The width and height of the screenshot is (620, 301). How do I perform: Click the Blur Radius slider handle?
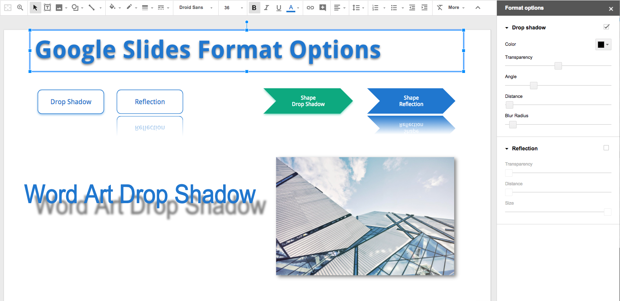click(x=513, y=125)
